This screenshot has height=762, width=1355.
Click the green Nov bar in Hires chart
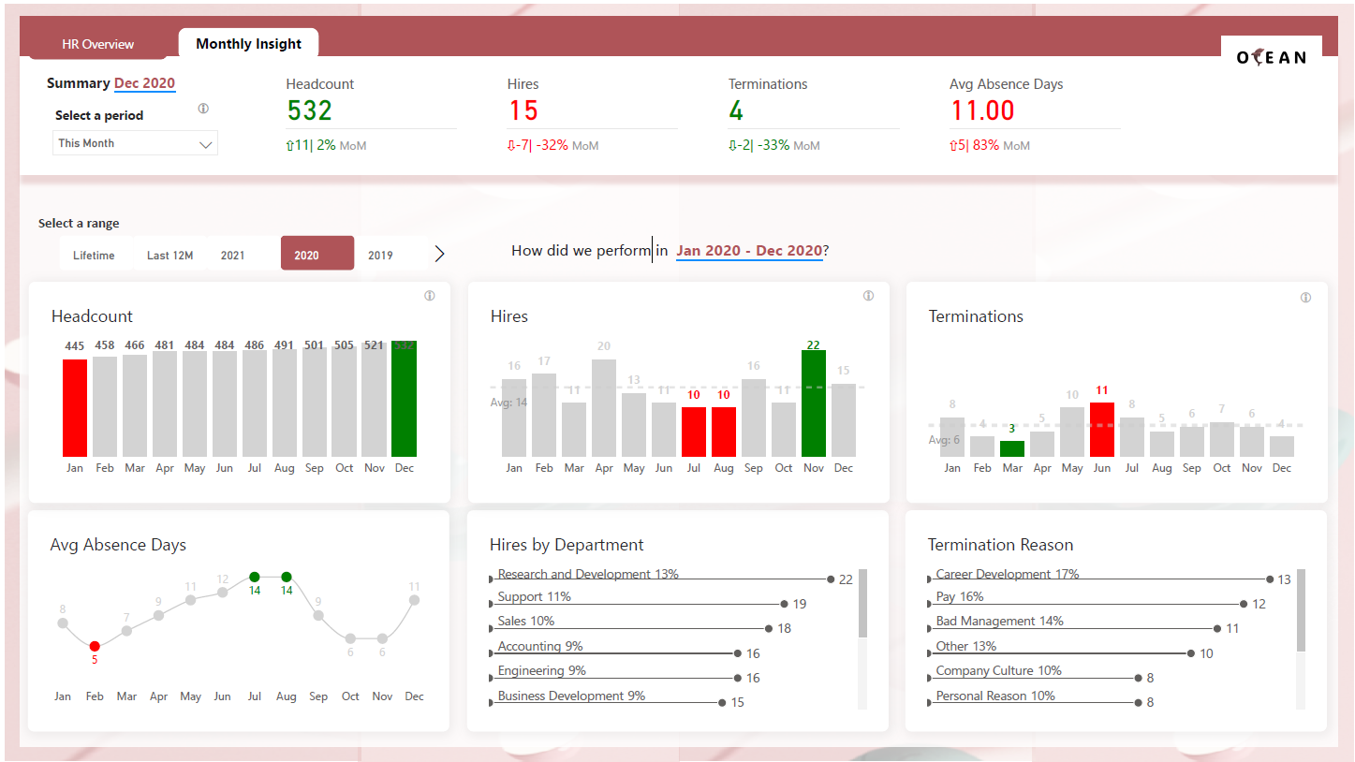tap(814, 403)
